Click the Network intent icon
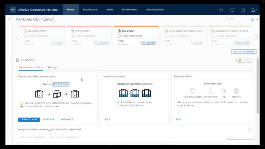The width and height of the screenshot is (265, 149). click(x=236, y=91)
